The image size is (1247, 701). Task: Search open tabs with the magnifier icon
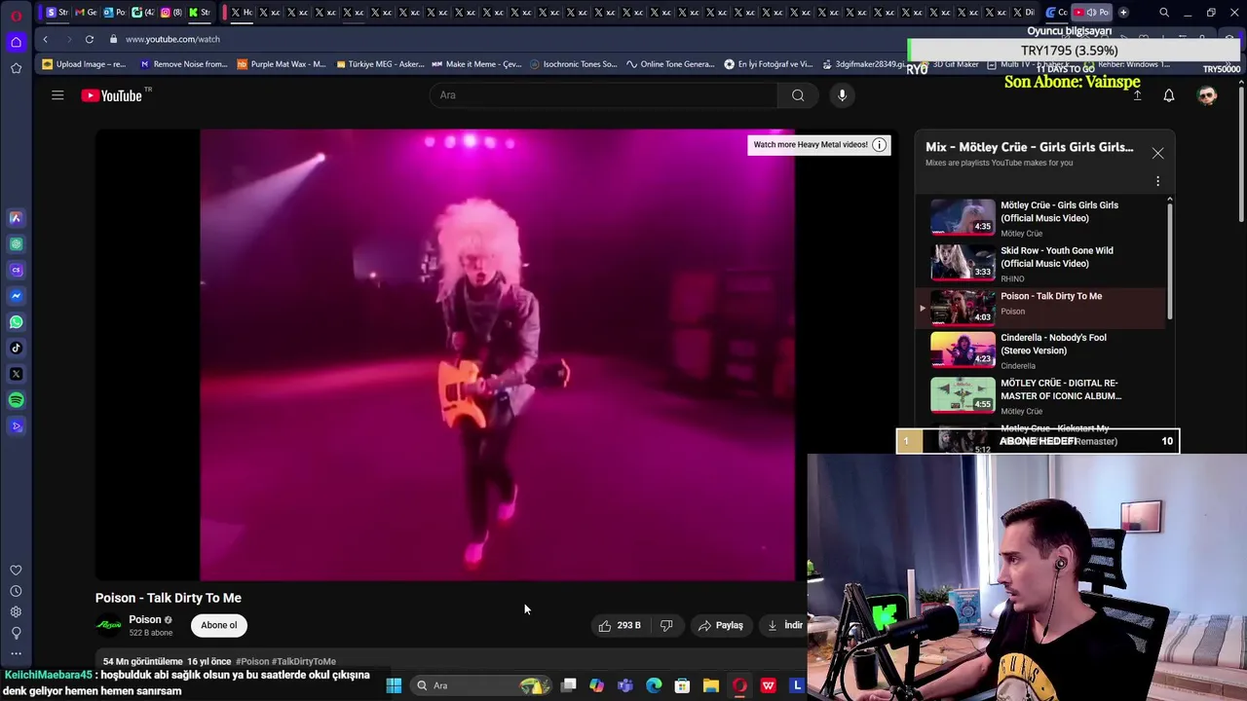pyautogui.click(x=1164, y=13)
